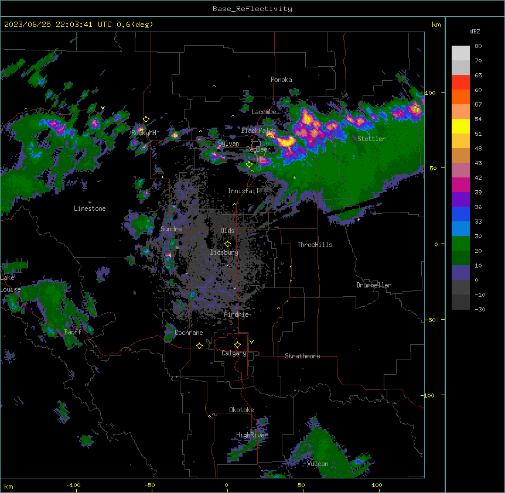Click the Stettler city label
This screenshot has width=505, height=493.
(371, 139)
